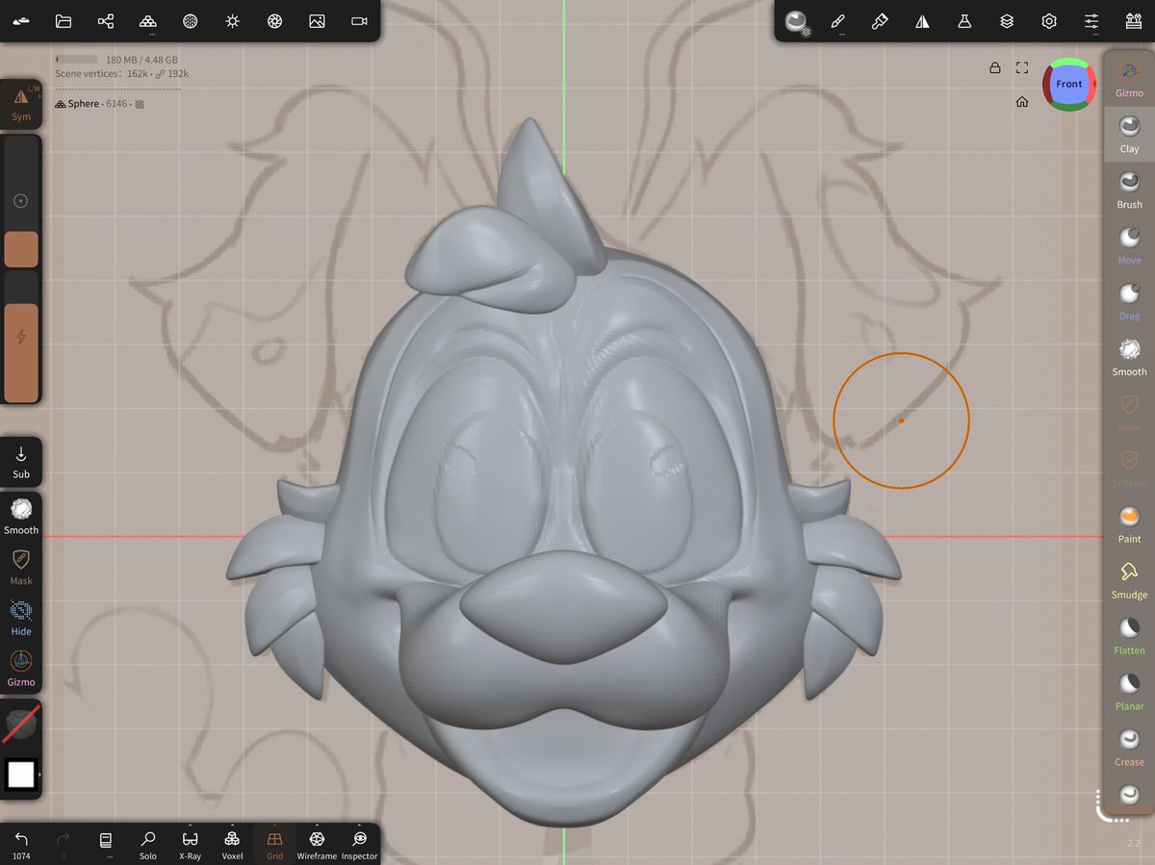Select the Crease tool

coord(1129,747)
